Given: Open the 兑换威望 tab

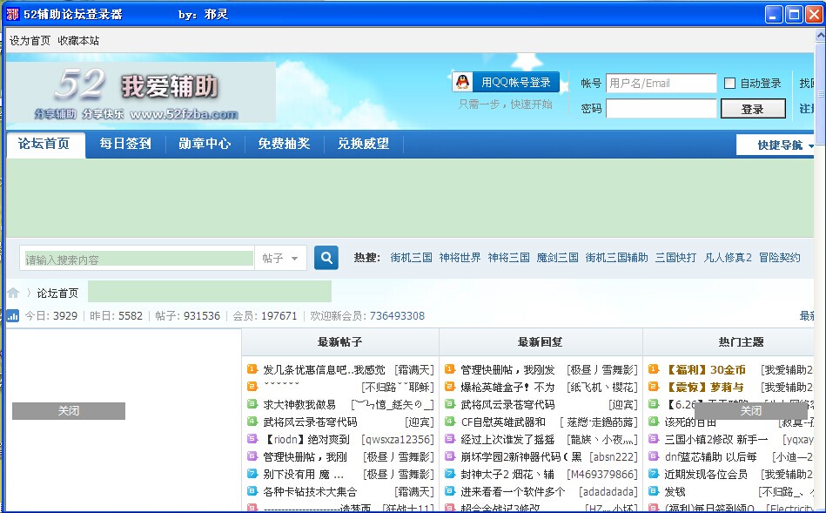Looking at the screenshot, I should [364, 144].
